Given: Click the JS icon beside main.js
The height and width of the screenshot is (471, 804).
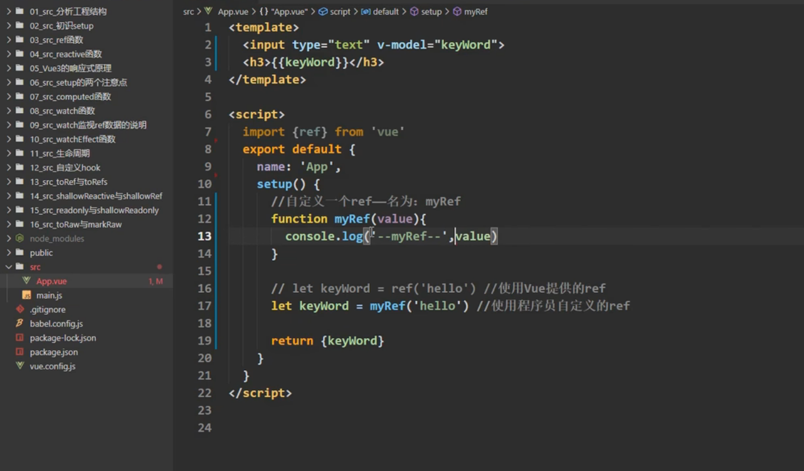Looking at the screenshot, I should [x=26, y=295].
